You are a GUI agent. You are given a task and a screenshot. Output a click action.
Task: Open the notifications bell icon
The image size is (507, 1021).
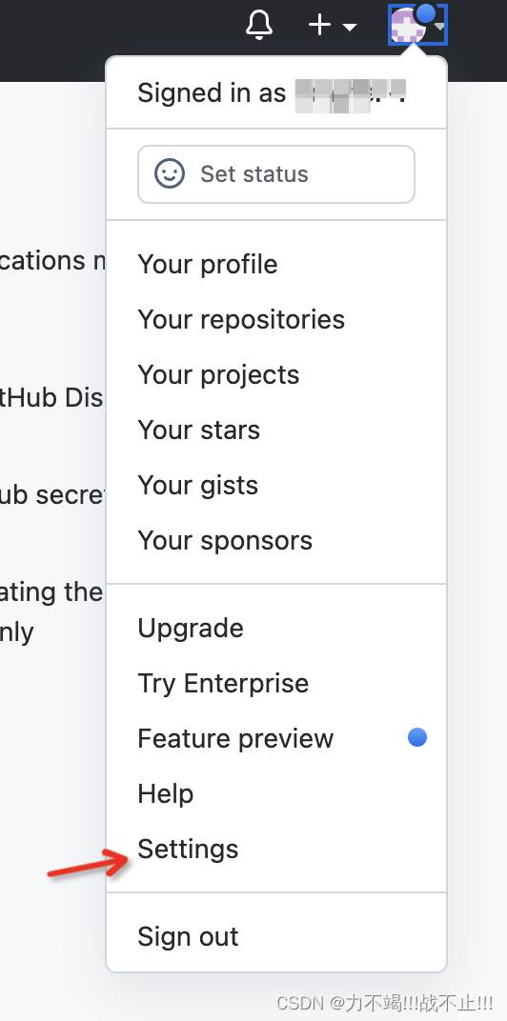coord(258,26)
